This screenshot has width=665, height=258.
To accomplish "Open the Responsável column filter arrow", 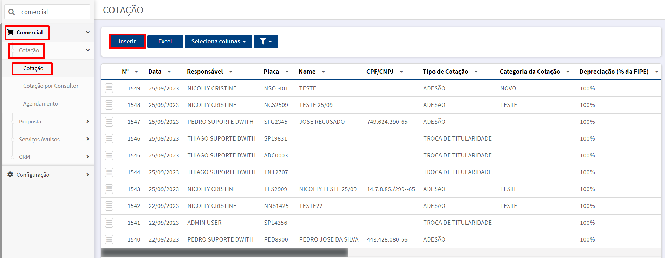I will (231, 72).
